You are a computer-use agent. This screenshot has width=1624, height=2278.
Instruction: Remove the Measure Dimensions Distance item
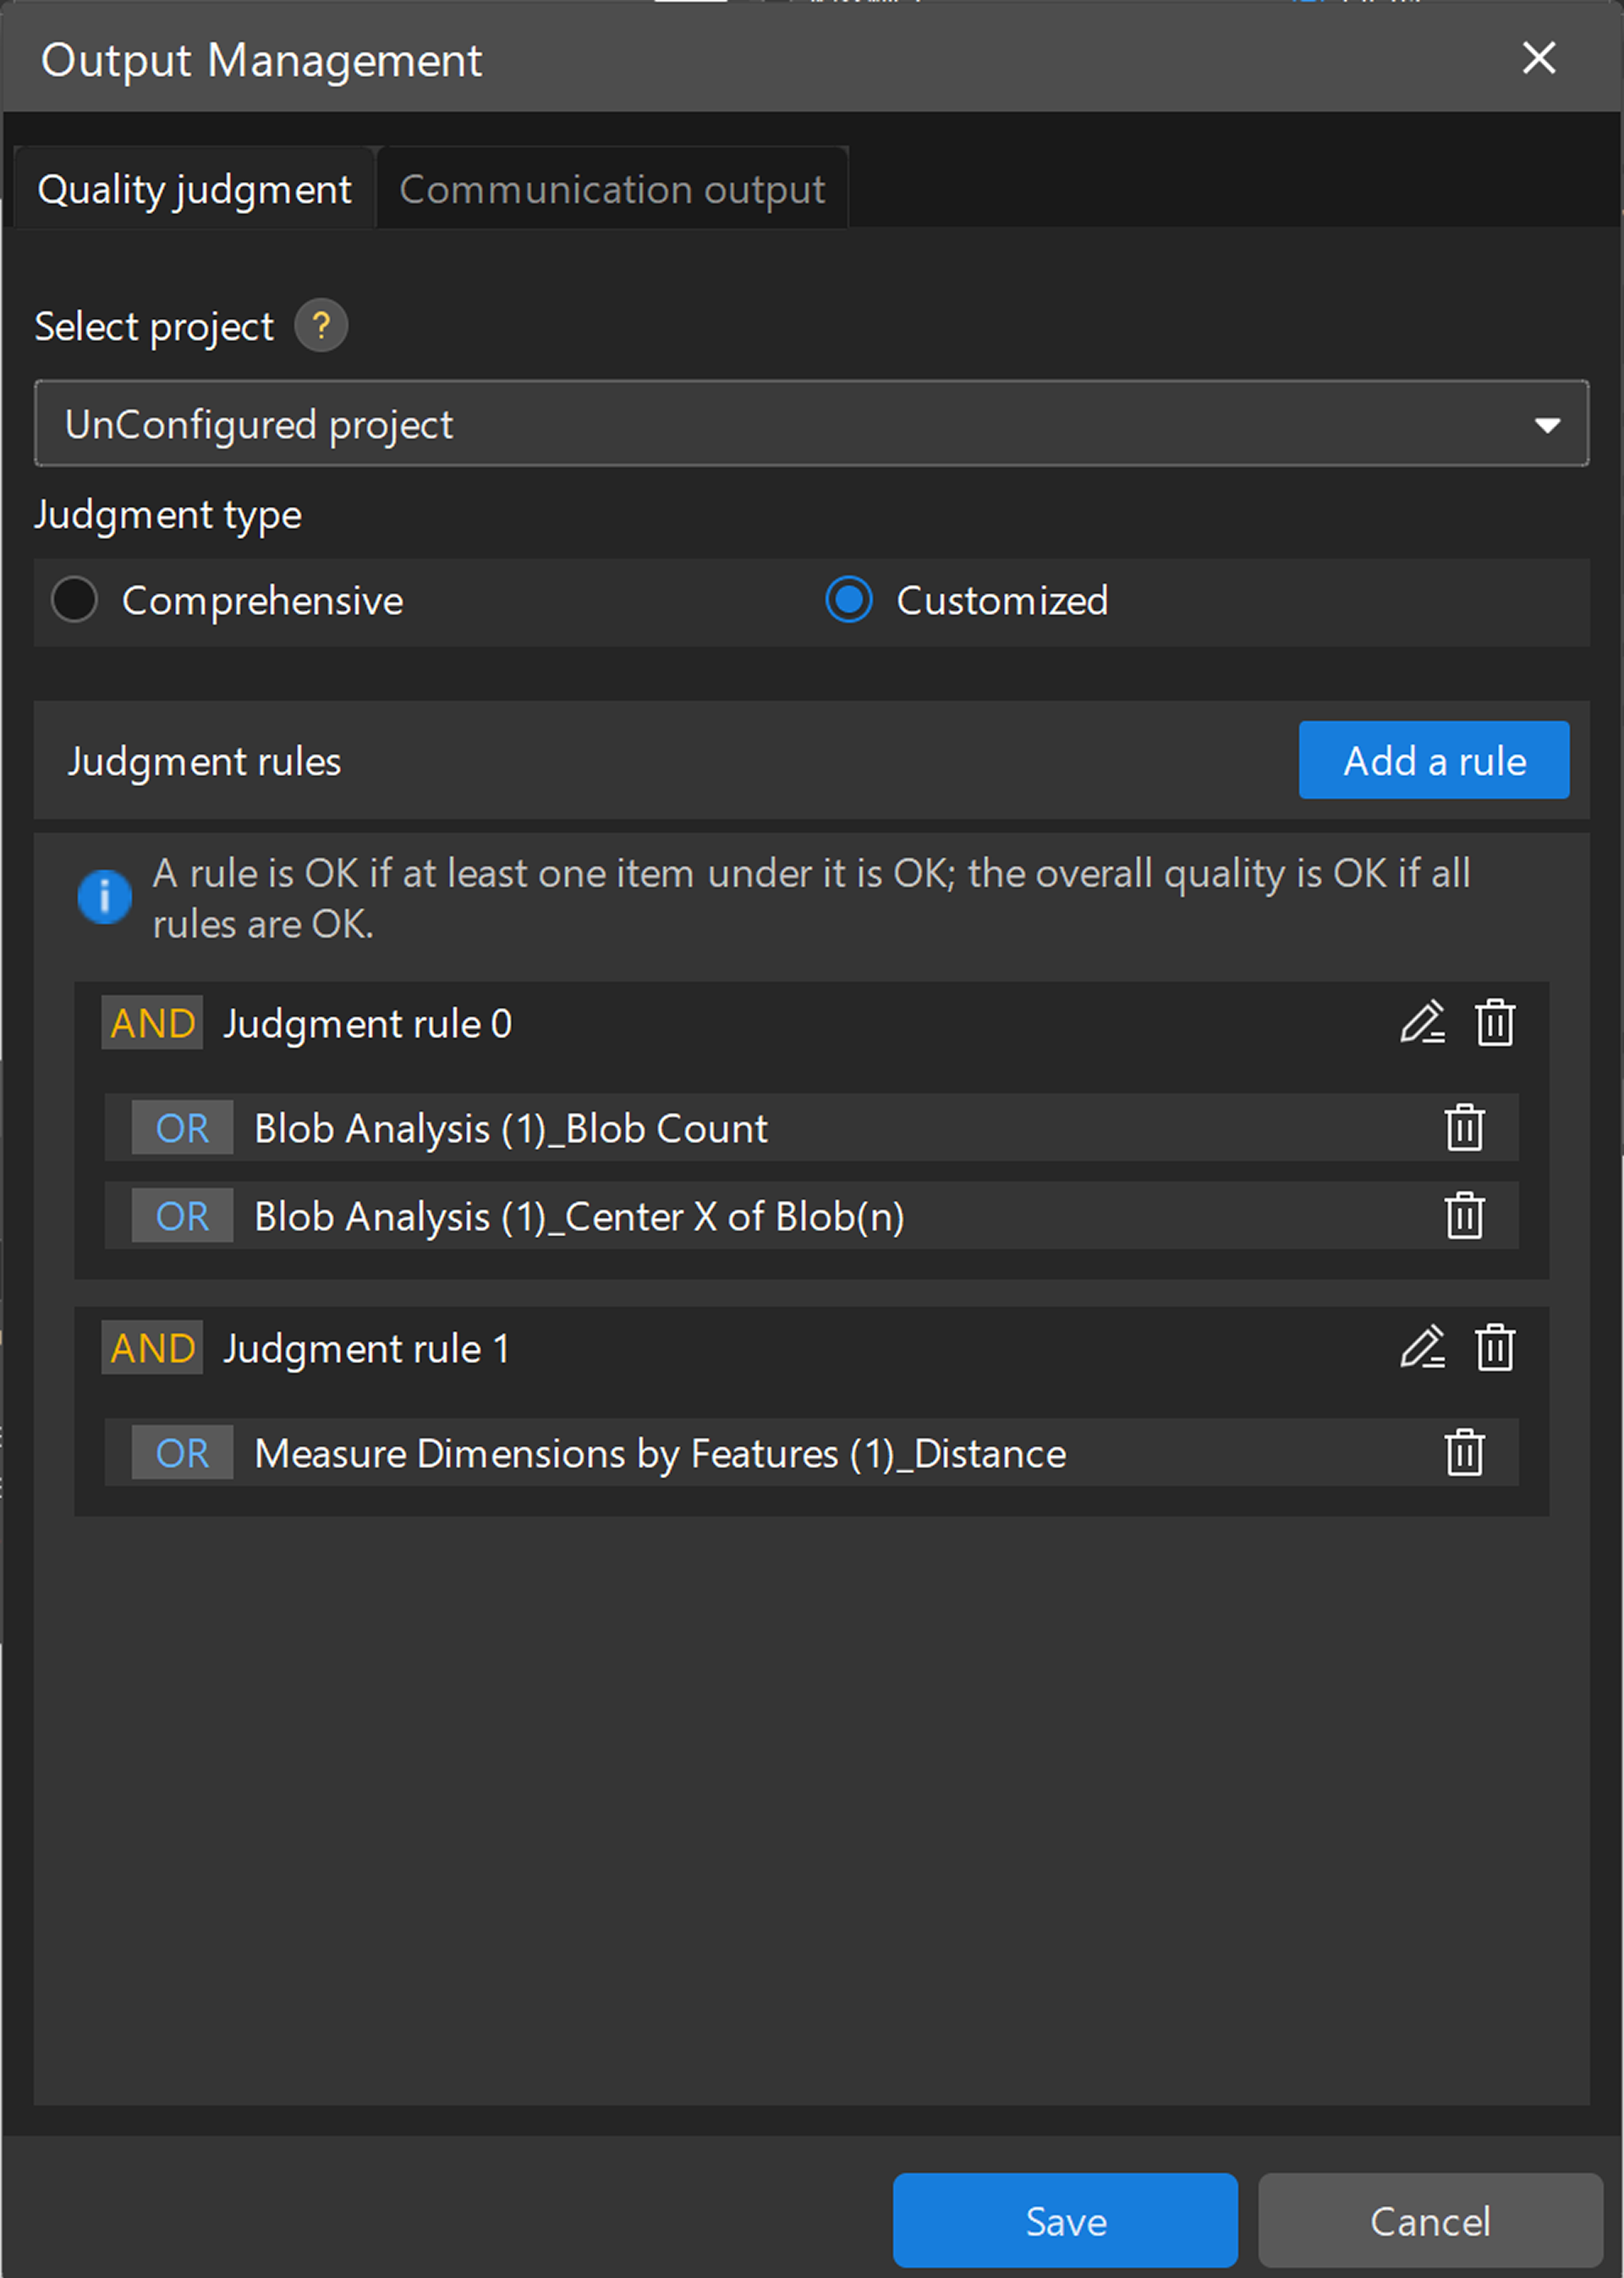click(x=1463, y=1454)
